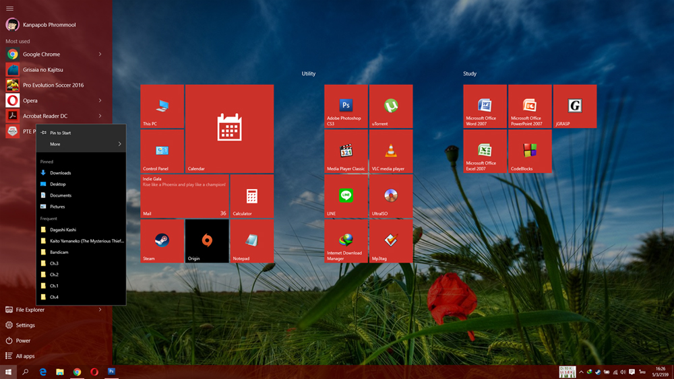Expand Google Chrome jump list arrow
This screenshot has width=674, height=379.
point(100,54)
